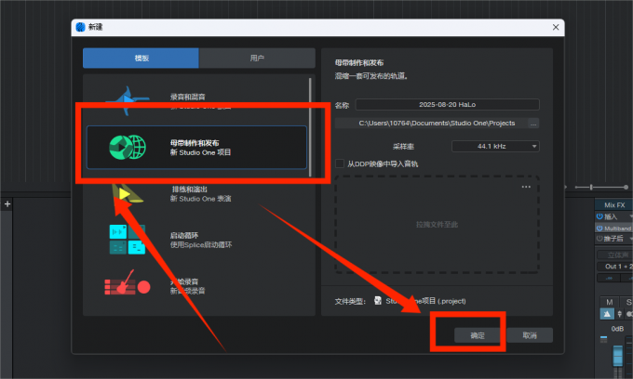633x379 pixels.
Task: Open the Out 1 + 2 output selector
Action: pyautogui.click(x=614, y=267)
